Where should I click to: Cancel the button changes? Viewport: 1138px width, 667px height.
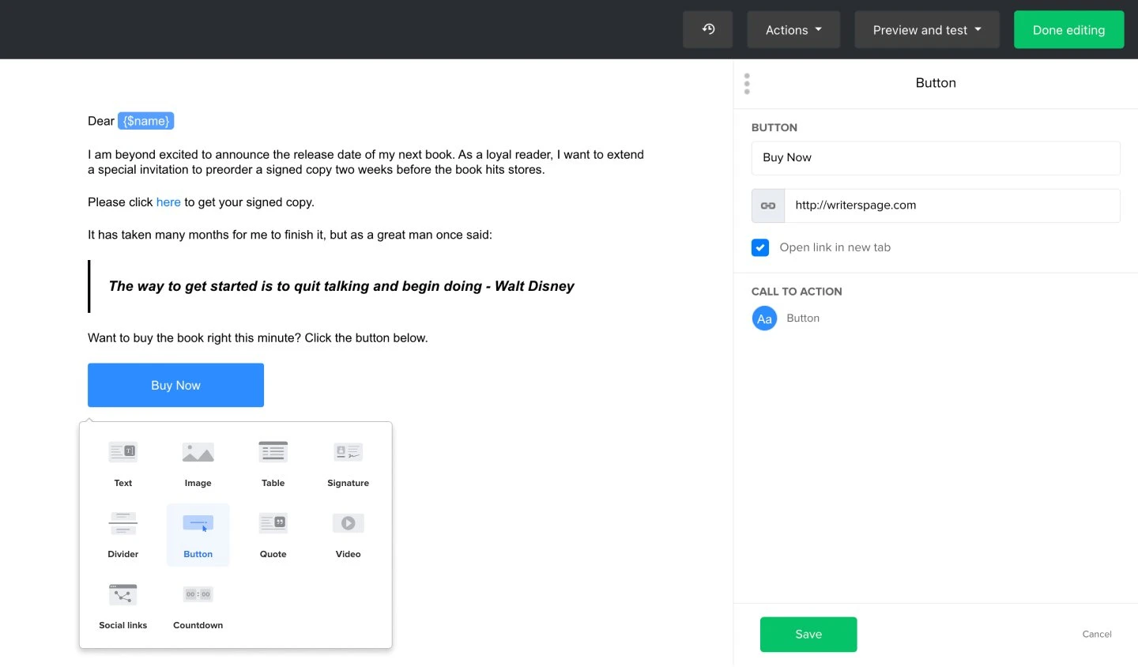1096,635
